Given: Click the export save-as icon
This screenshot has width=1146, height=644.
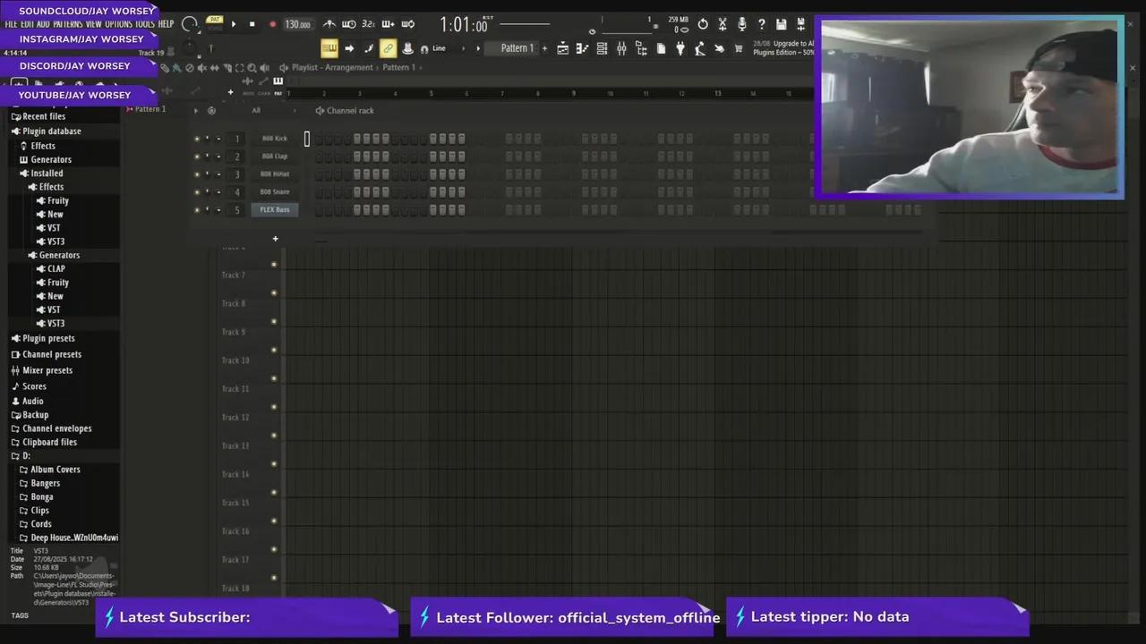Looking at the screenshot, I should 801,24.
